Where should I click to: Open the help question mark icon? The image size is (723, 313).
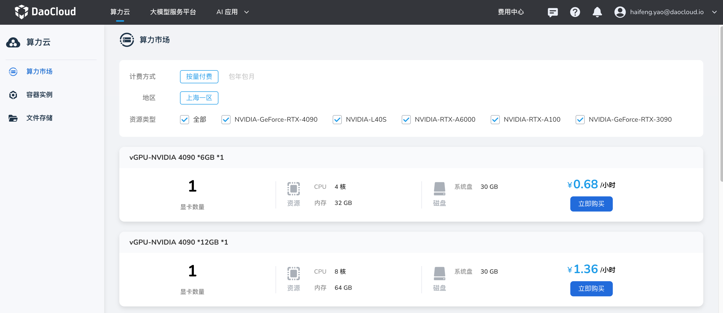575,12
